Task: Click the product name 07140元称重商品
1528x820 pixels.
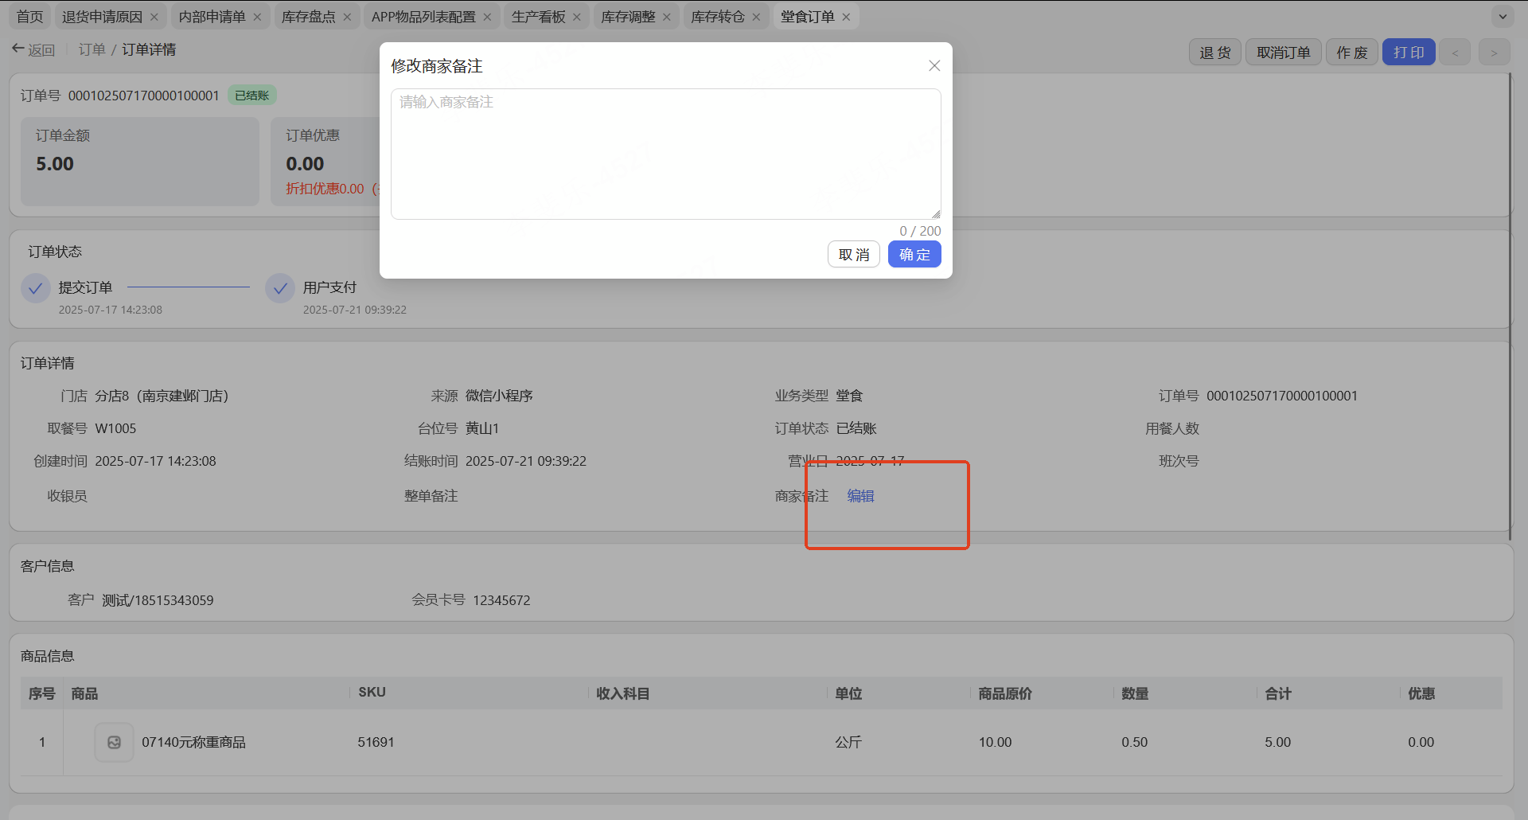Action: pyautogui.click(x=193, y=742)
